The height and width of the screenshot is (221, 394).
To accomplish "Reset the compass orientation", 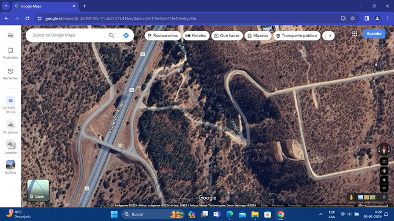I will 384,149.
